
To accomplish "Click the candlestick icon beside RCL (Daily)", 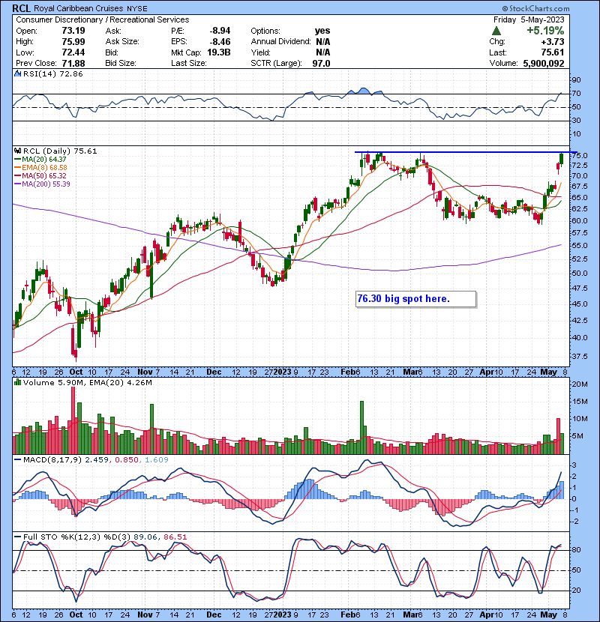I will (x=17, y=151).
